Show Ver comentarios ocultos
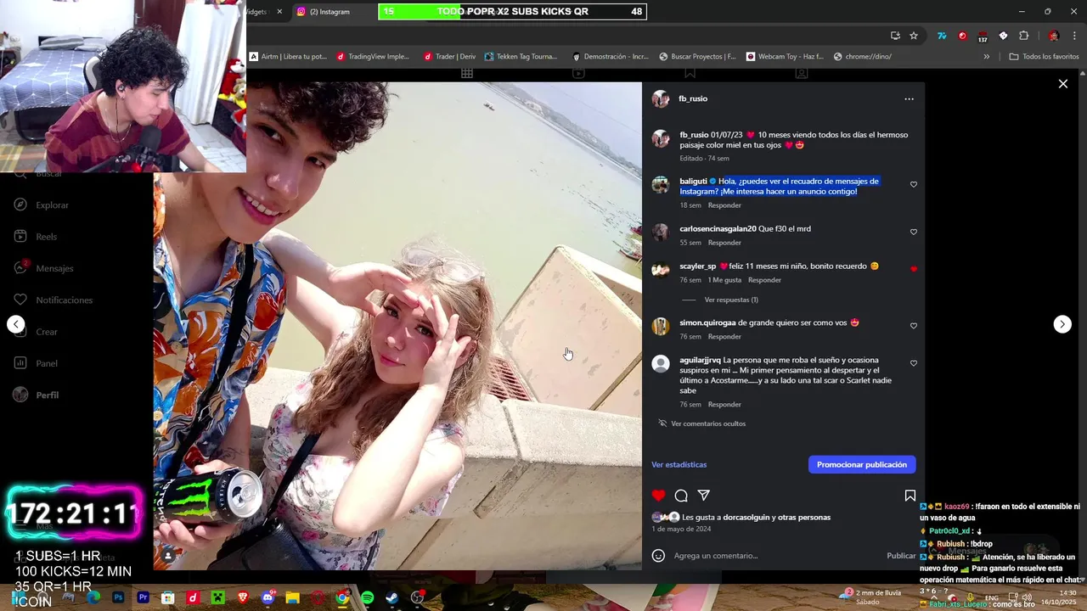The height and width of the screenshot is (611, 1087). point(708,423)
